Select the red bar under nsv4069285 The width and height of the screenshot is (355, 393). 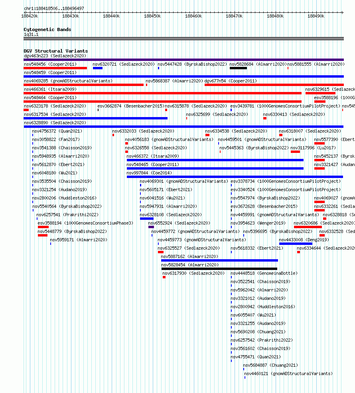(84, 85)
